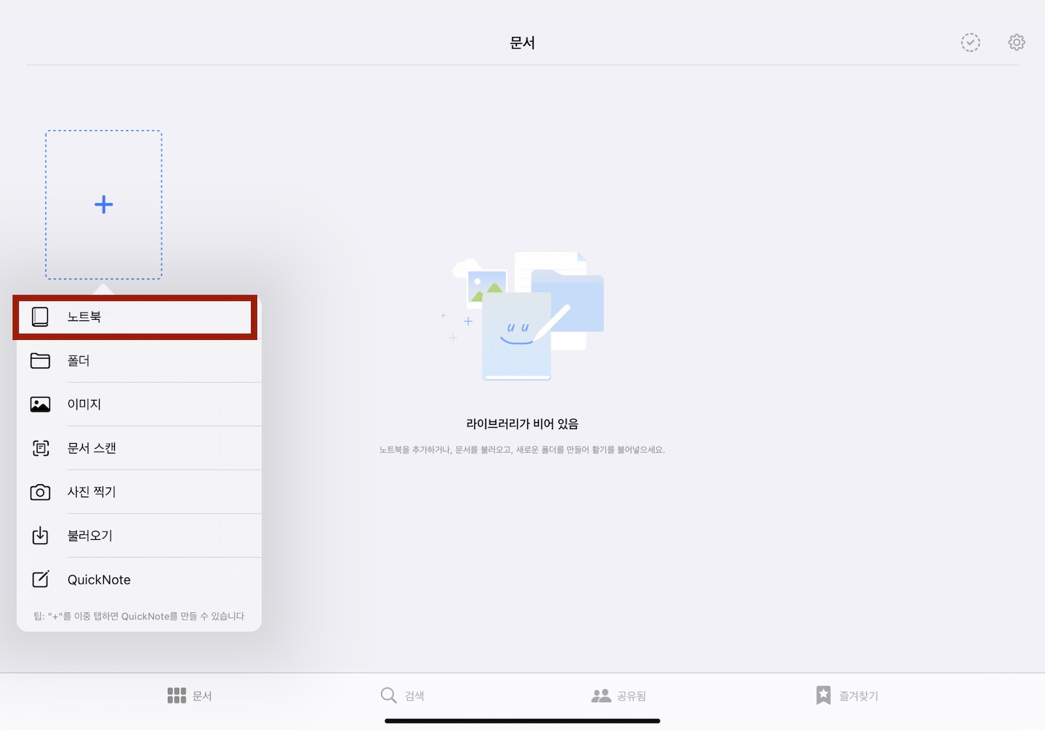Select the 노트북 (Notebook) menu icon
This screenshot has width=1045, height=730.
(40, 316)
